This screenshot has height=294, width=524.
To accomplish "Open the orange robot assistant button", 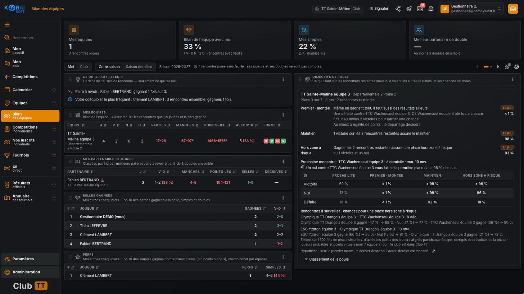I will pyautogui.click(x=513, y=9).
